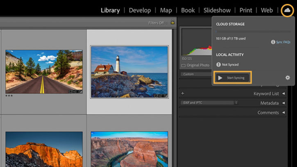Switch to the Library module
This screenshot has width=297, height=167.
110,10
